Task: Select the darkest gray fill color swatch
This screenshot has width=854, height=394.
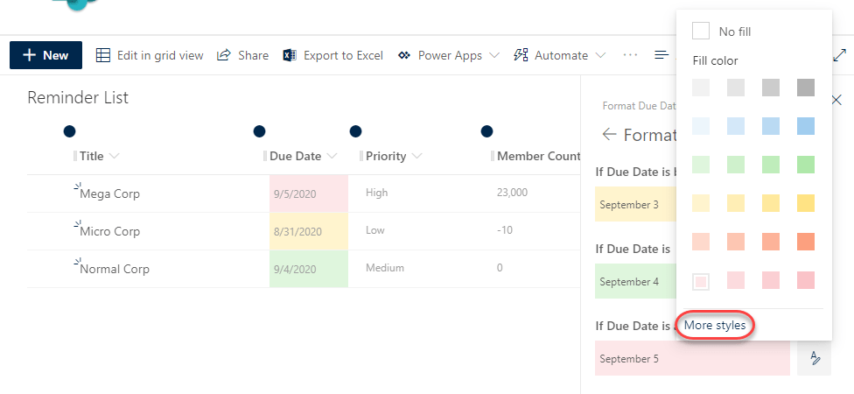Action: [x=806, y=88]
